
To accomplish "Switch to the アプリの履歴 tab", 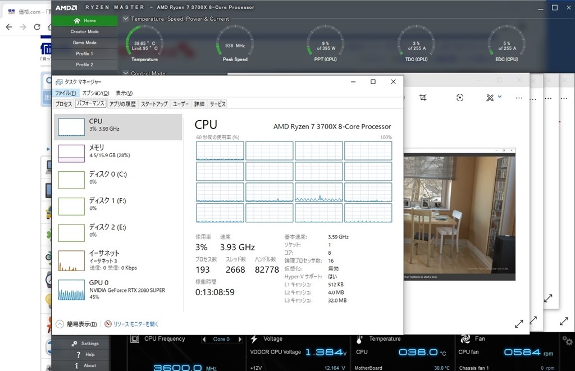I will tap(122, 104).
